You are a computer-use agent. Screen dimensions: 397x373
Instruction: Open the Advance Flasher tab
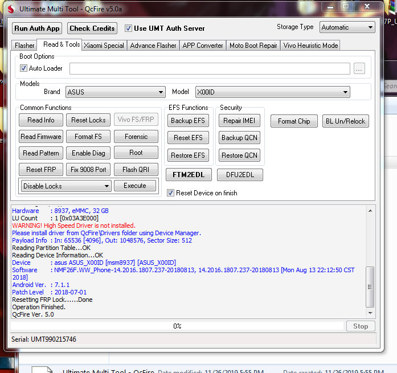tap(153, 46)
